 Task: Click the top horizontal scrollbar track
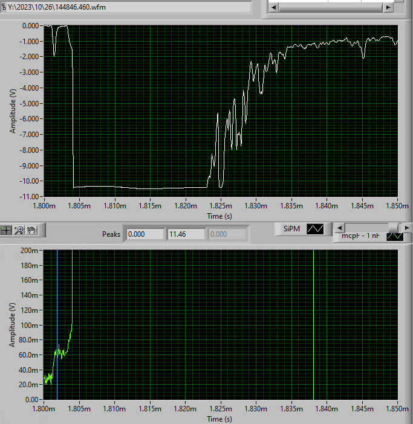pyautogui.click(x=331, y=7)
